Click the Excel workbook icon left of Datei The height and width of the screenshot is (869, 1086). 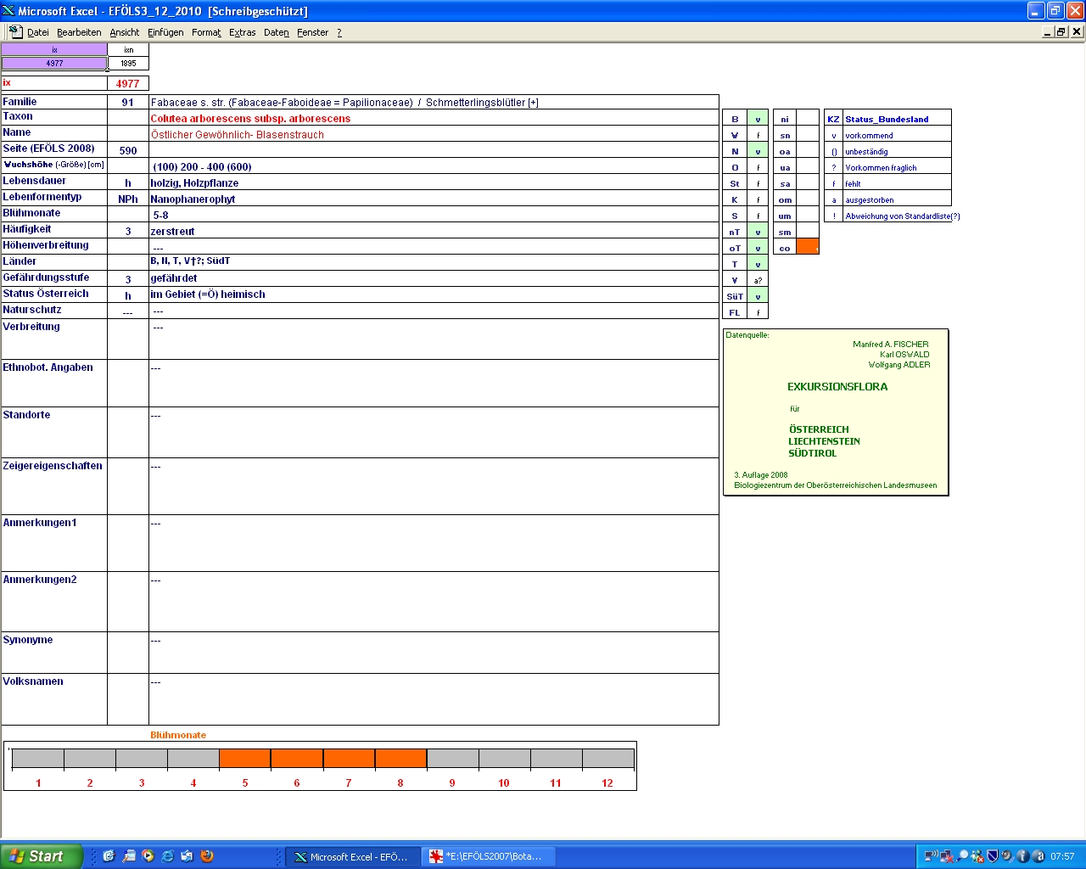[x=15, y=31]
